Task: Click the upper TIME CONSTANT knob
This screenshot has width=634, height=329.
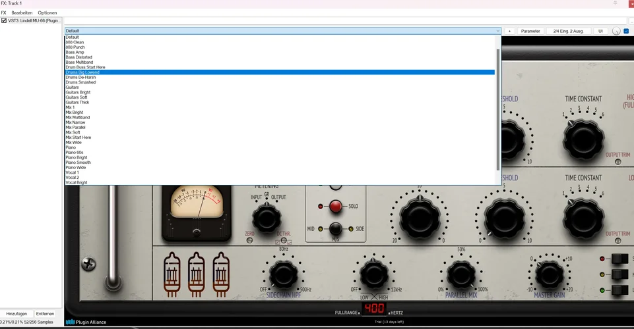Action: point(583,139)
